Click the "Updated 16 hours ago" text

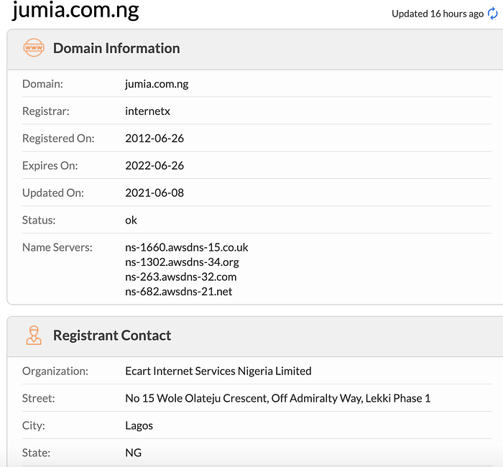[x=438, y=14]
